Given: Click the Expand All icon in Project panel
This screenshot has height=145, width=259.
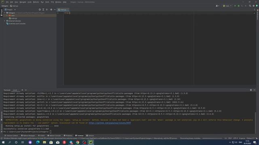Looking at the screenshot, I should point(43,10).
